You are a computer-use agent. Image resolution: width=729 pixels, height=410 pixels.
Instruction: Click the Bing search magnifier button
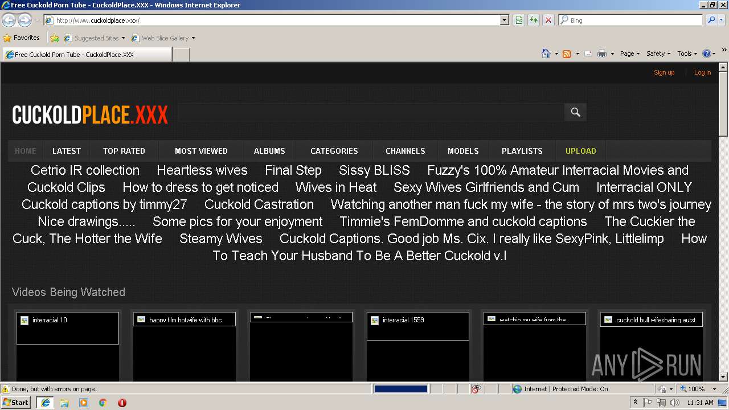tap(711, 20)
